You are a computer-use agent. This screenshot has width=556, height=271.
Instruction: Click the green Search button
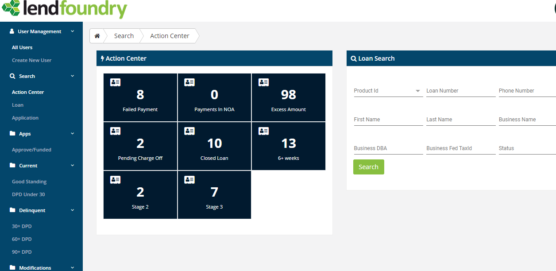[x=368, y=167]
